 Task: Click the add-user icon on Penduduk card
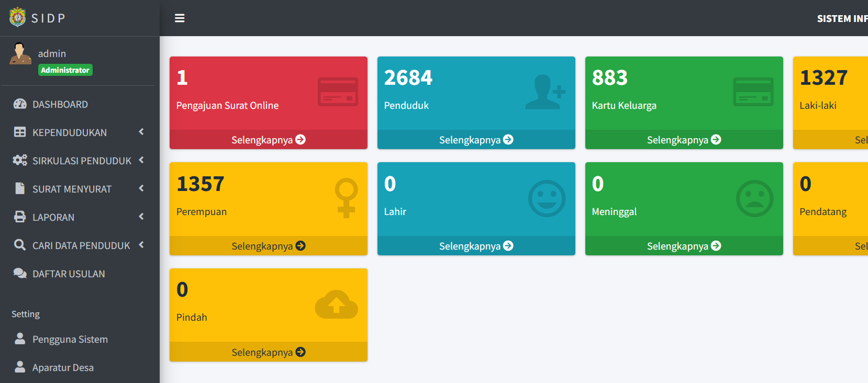point(546,92)
